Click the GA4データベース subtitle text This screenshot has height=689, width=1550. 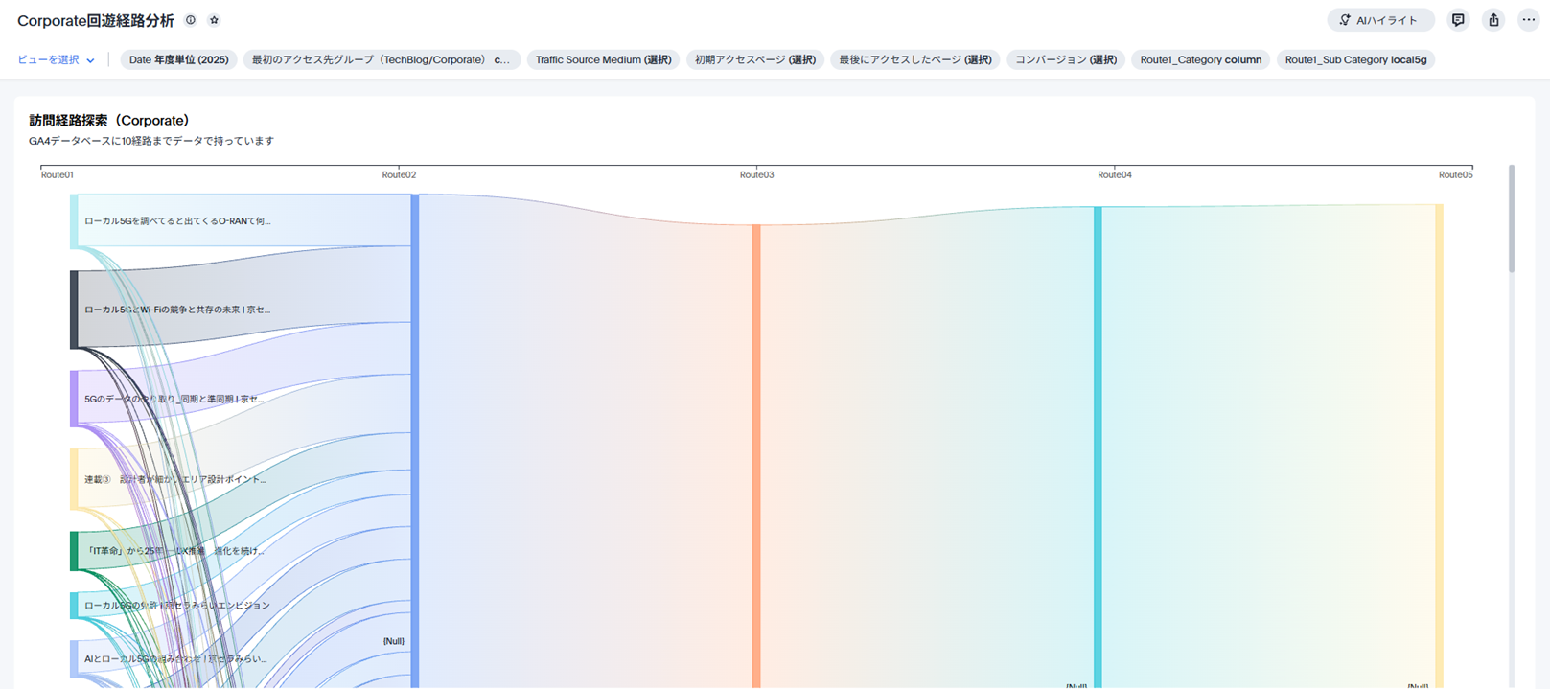151,141
